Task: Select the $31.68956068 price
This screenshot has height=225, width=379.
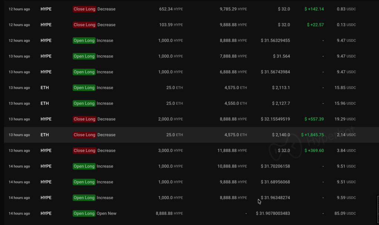Action: click(275, 182)
